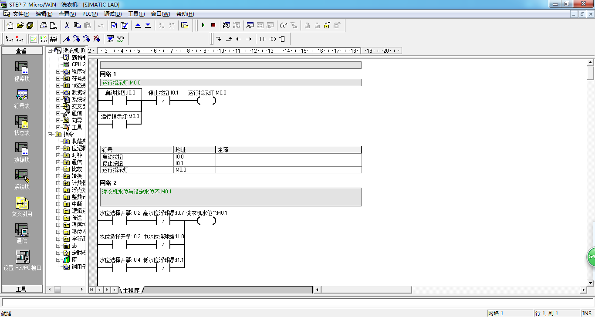The width and height of the screenshot is (595, 317).
Task: Create a new project with the New icon
Action: click(x=10, y=25)
